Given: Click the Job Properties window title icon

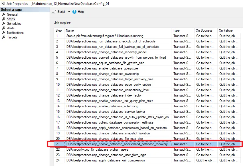Looking at the screenshot, I should pos(3,4).
